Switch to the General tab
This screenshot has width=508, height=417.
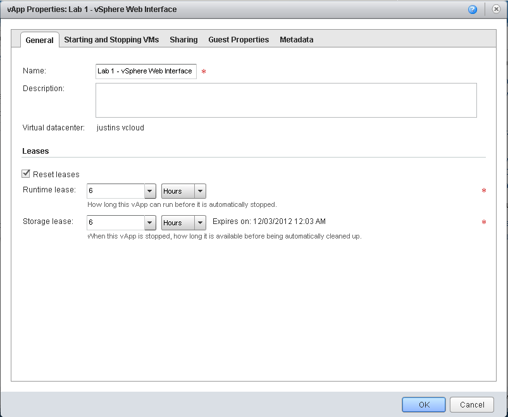point(39,40)
